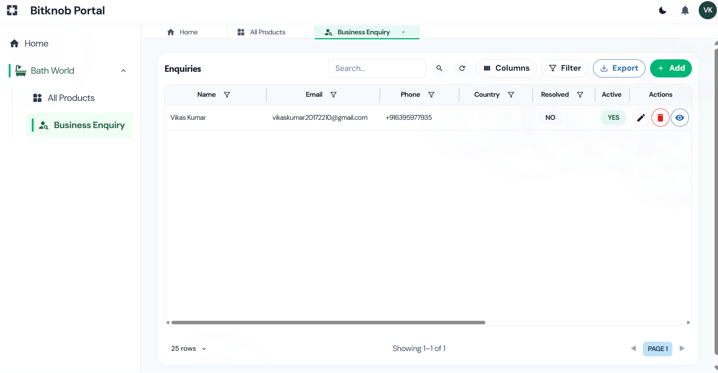Click the PAGE 1 pagination button
Image resolution: width=718 pixels, height=373 pixels.
658,349
